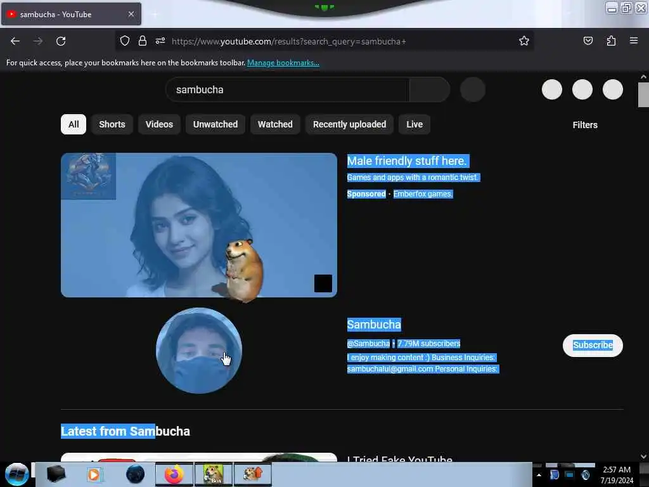The image size is (649, 487).
Task: Open the Pocket save icon
Action: pos(588,41)
